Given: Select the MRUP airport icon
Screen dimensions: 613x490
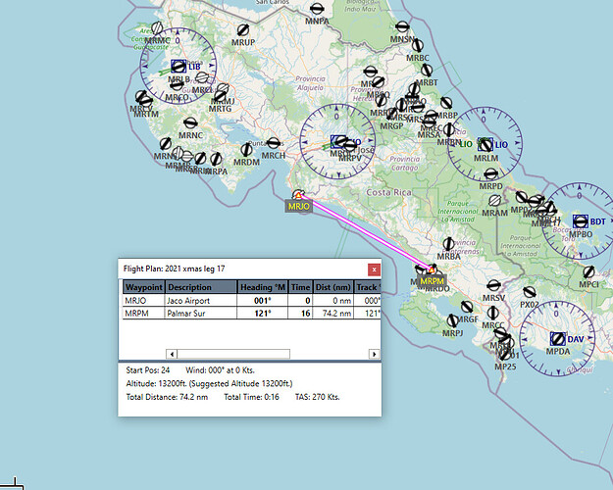Looking at the screenshot, I should point(243,30).
